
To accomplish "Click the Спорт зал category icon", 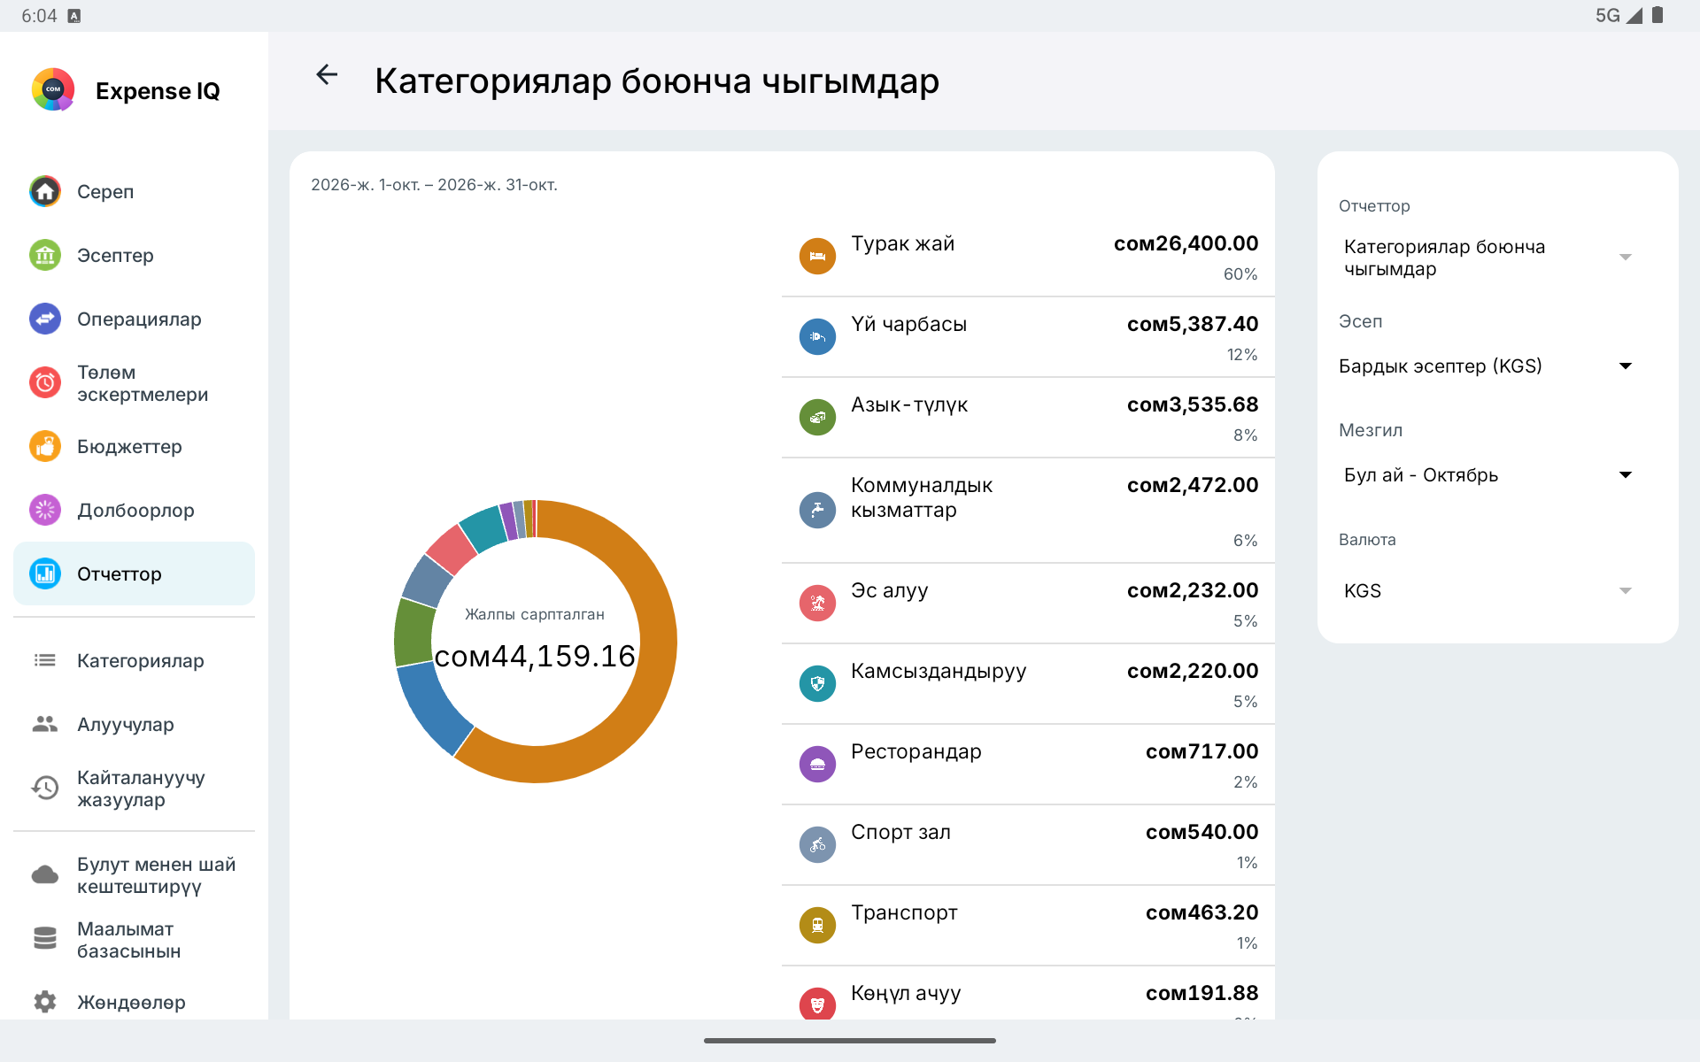I will pos(817,845).
